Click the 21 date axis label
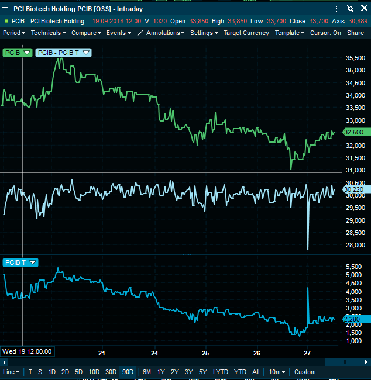The image size is (371, 380). 102,353
